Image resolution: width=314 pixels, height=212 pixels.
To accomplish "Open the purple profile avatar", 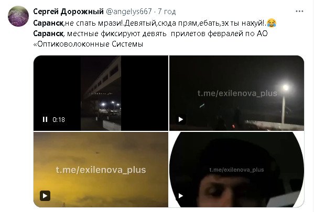I will 18,16.
